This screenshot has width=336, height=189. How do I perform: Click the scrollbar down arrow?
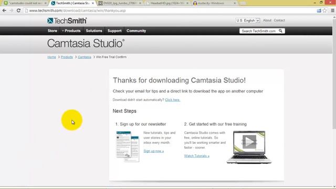click(334, 186)
